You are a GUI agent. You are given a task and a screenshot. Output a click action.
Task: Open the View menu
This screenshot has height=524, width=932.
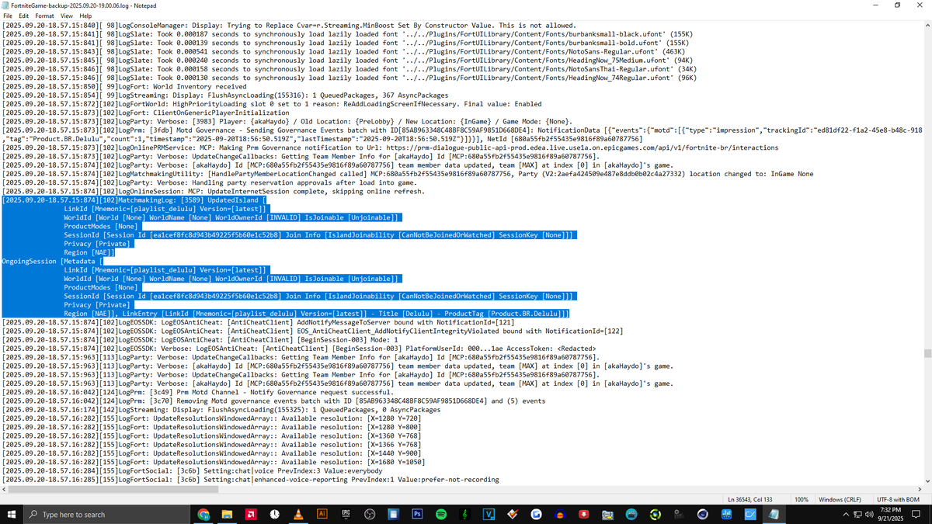tap(66, 16)
